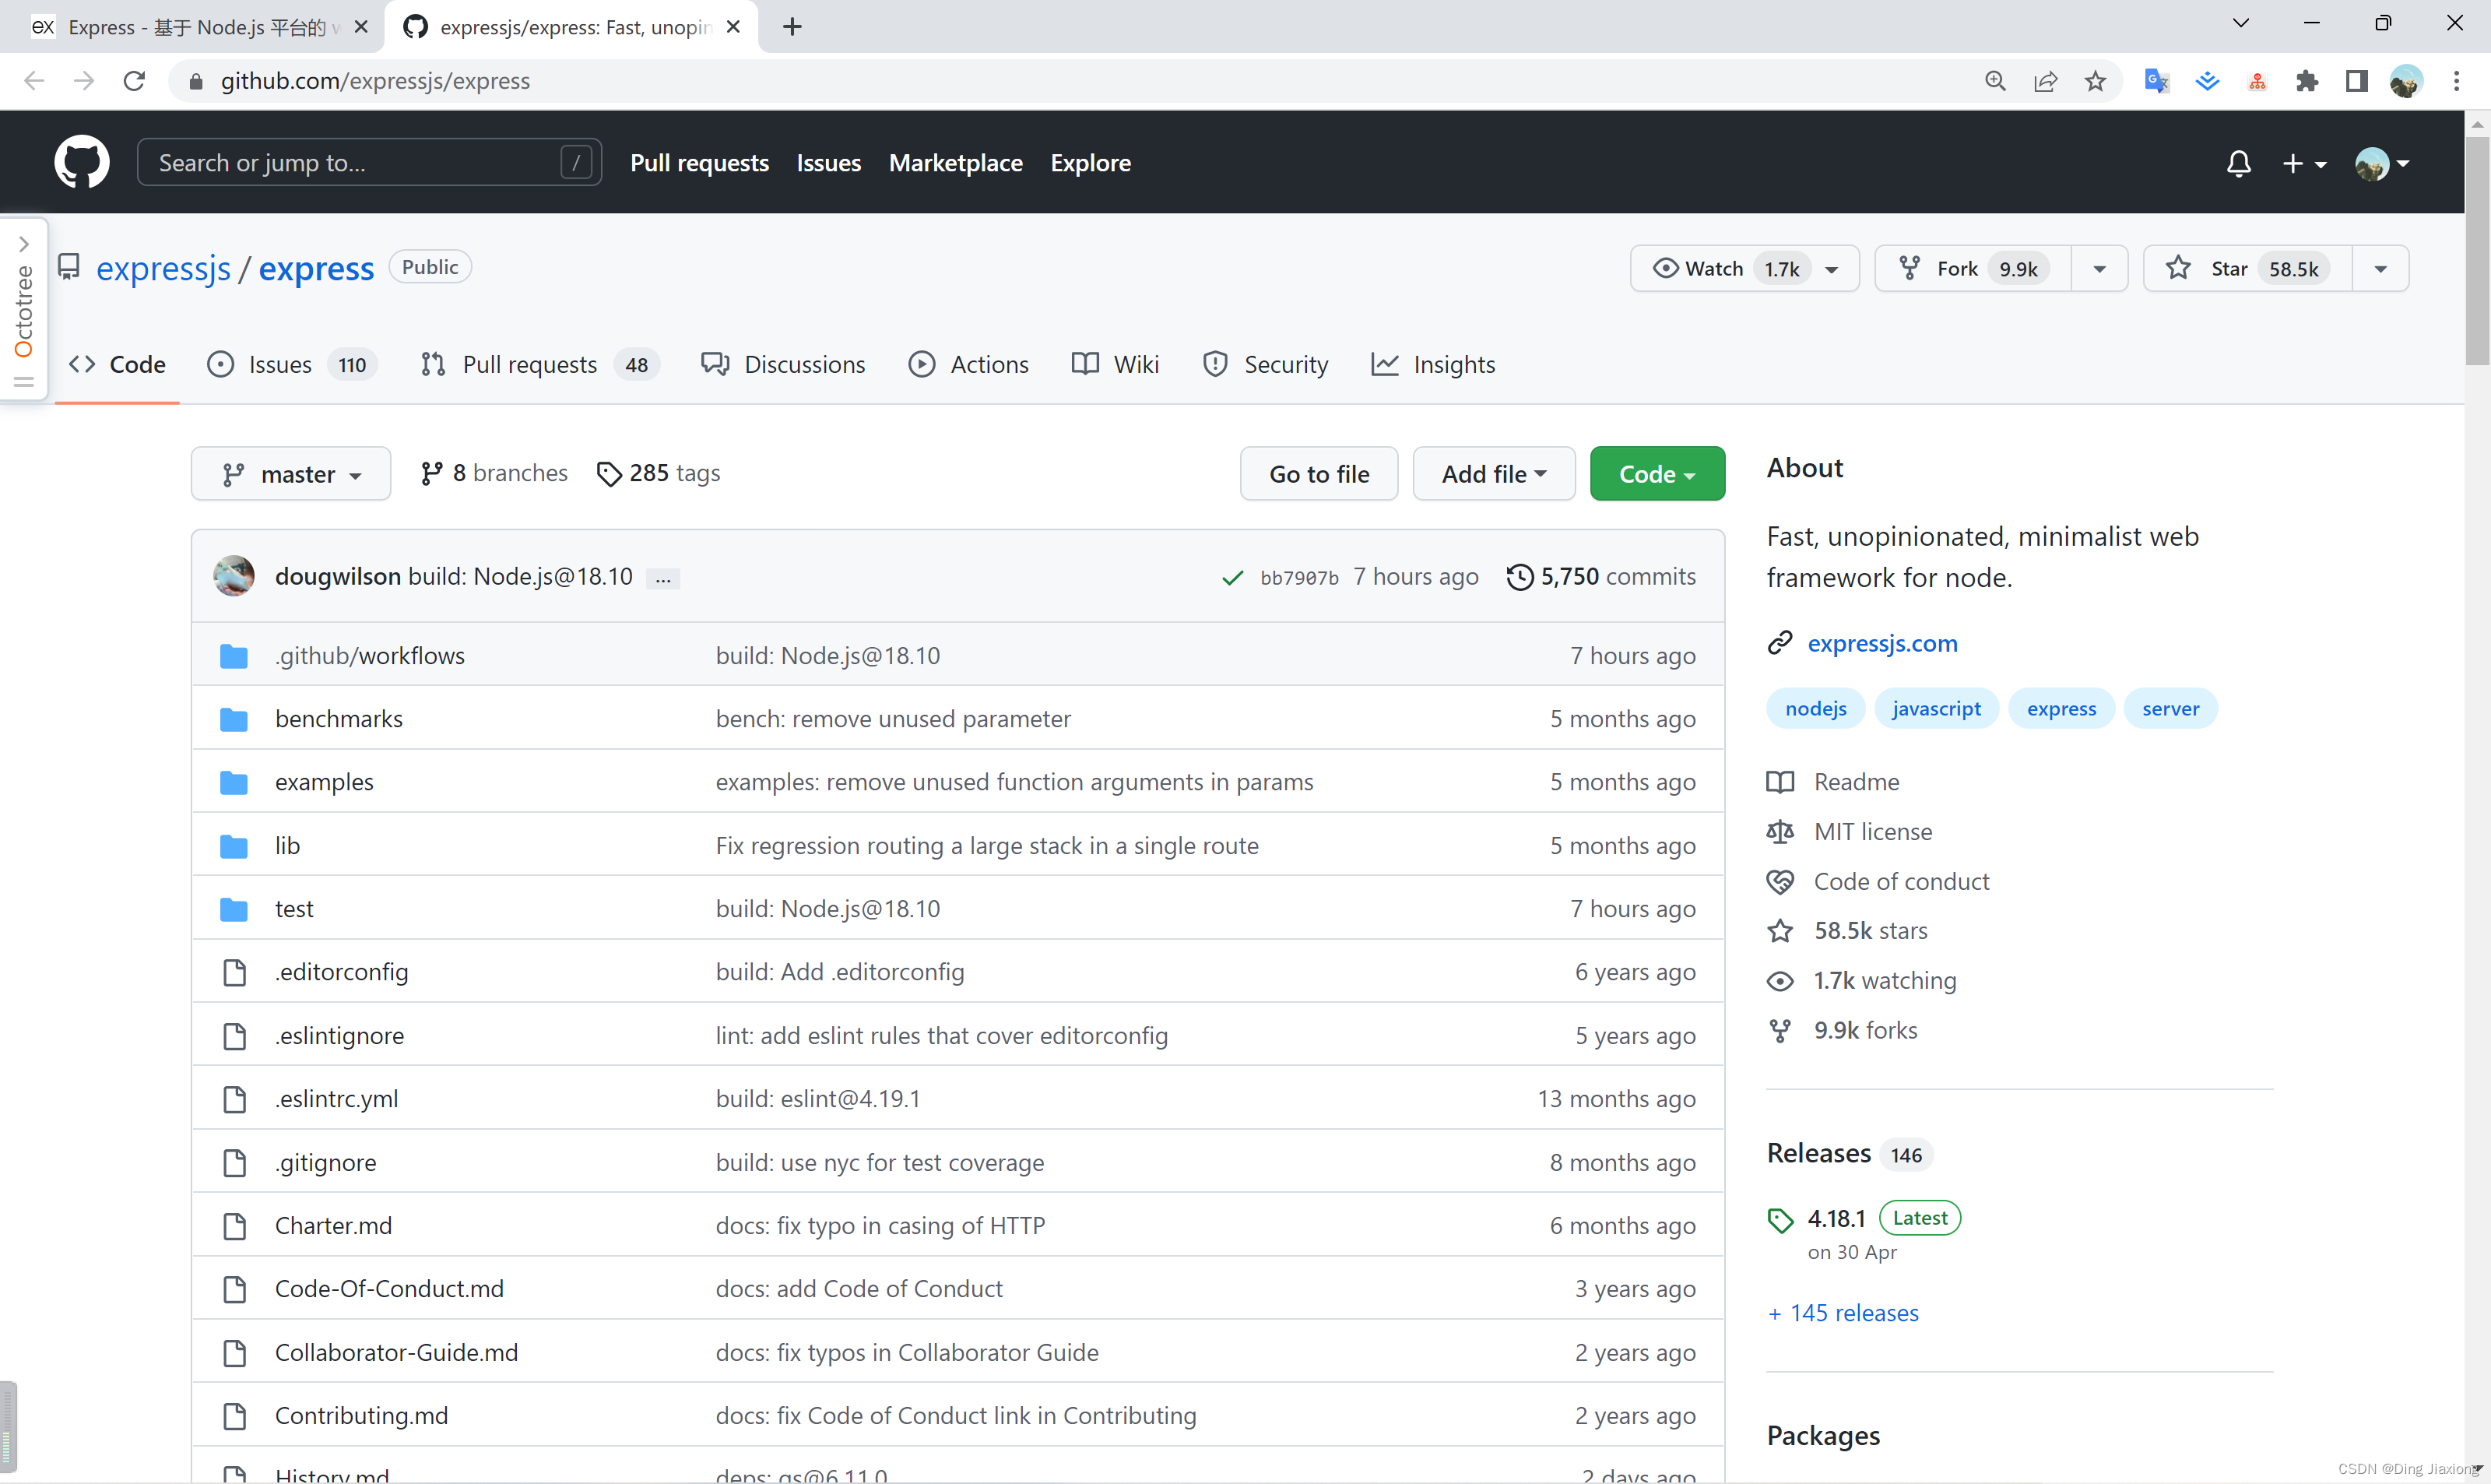Viewport: 2491px width, 1484px height.
Task: Click the Google Translate extension icon
Action: click(x=2156, y=81)
